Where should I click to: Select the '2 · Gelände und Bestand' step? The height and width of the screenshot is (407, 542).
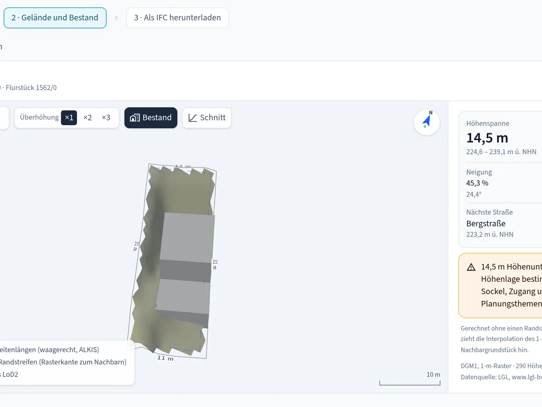55,18
